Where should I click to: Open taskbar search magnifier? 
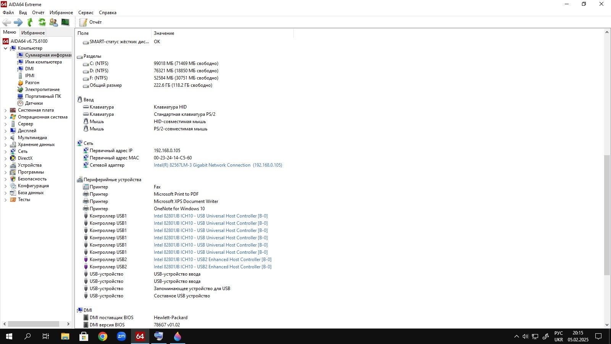point(27,336)
